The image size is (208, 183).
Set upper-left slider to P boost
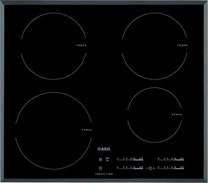tap(142, 159)
